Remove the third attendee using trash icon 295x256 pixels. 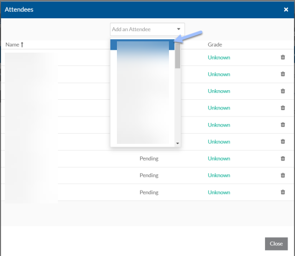[x=283, y=91]
